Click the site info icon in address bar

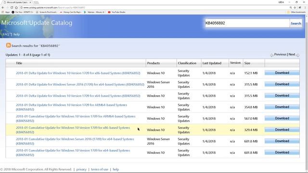coord(21,8)
